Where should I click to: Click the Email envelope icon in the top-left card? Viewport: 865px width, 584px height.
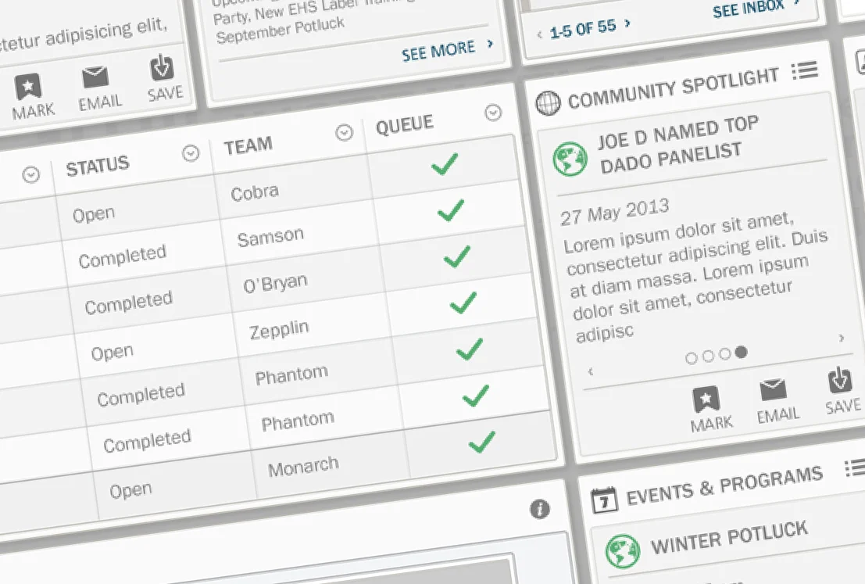[95, 77]
